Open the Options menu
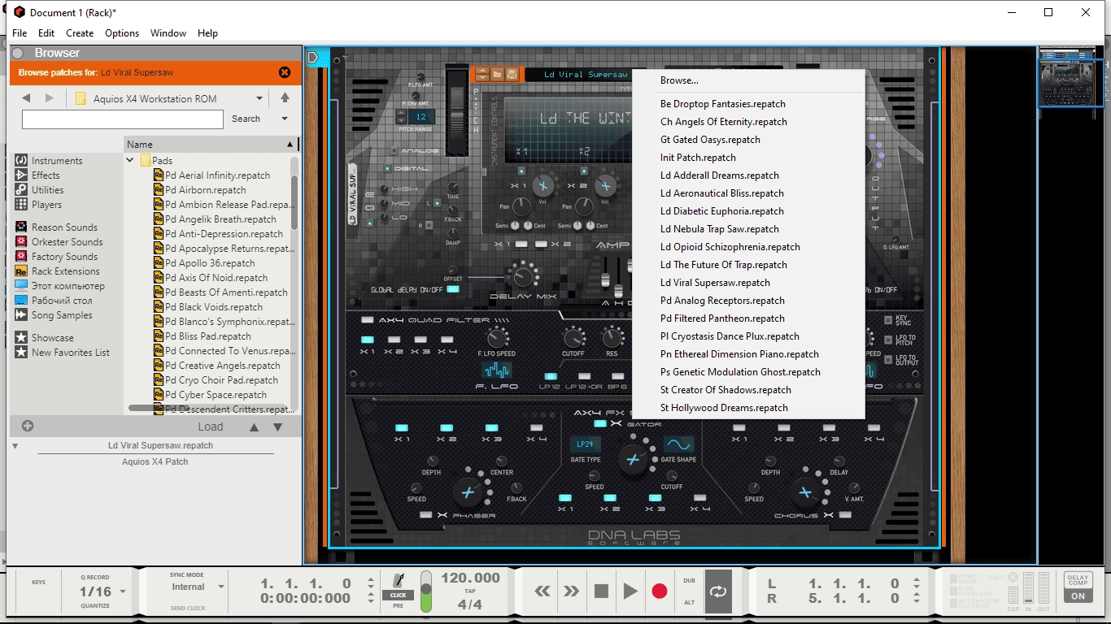This screenshot has height=624, width=1111. point(122,33)
